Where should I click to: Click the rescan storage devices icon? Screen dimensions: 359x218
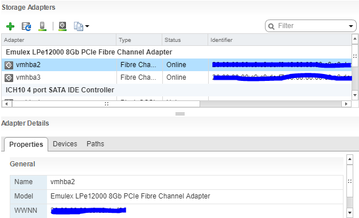click(42, 26)
